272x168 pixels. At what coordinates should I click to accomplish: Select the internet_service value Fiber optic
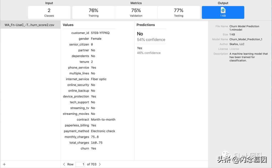click(98, 79)
